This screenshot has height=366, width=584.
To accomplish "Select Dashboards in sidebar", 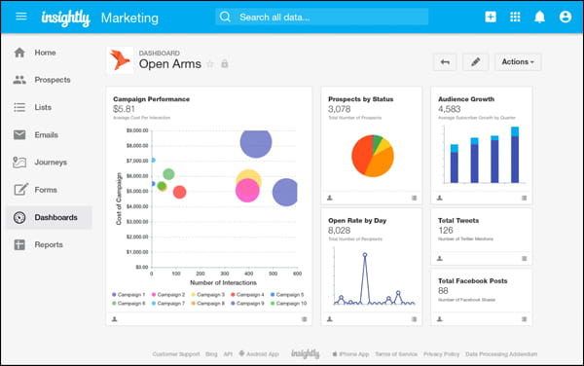I will coord(49,217).
